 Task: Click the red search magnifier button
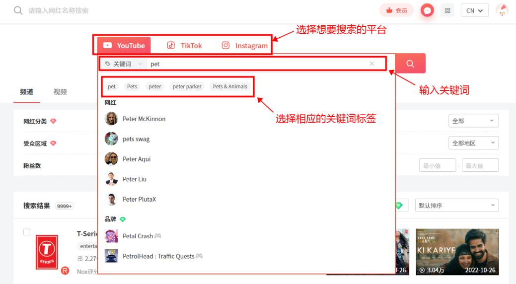pos(410,64)
